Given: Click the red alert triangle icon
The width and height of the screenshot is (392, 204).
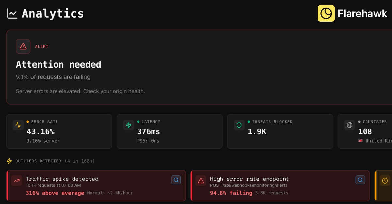Looking at the screenshot, I should click(x=23, y=47).
